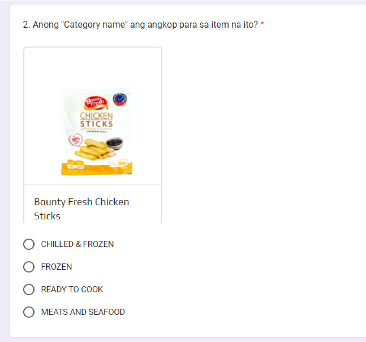The image size is (366, 342).
Task: Click the "FROZEN" option label text
Action: click(x=57, y=267)
